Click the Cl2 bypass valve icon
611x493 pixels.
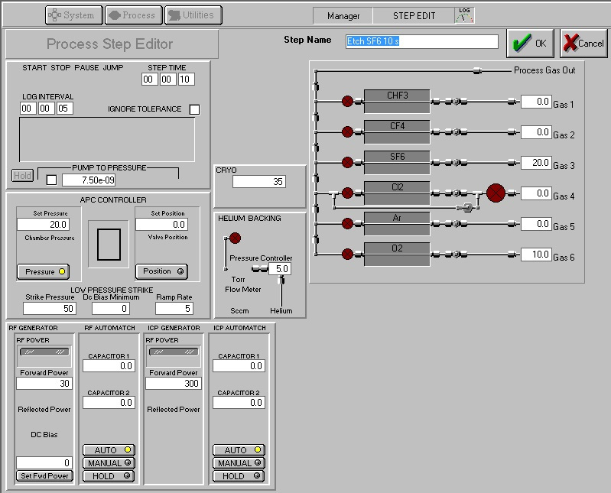click(x=466, y=208)
